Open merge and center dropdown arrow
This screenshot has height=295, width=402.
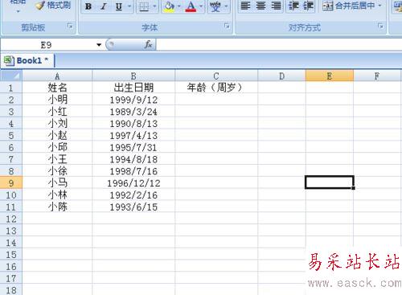(x=379, y=6)
